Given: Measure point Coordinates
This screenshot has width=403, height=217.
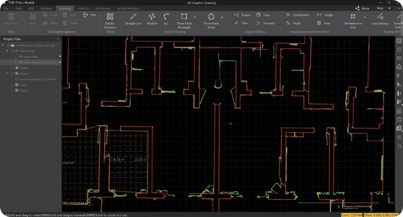Looking at the screenshot, I should [x=298, y=15].
